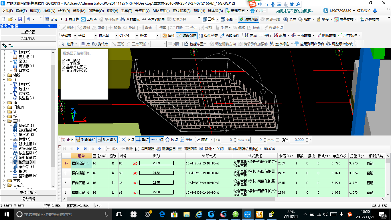
Task: Open 构件列表 component list
Action: coord(208,36)
